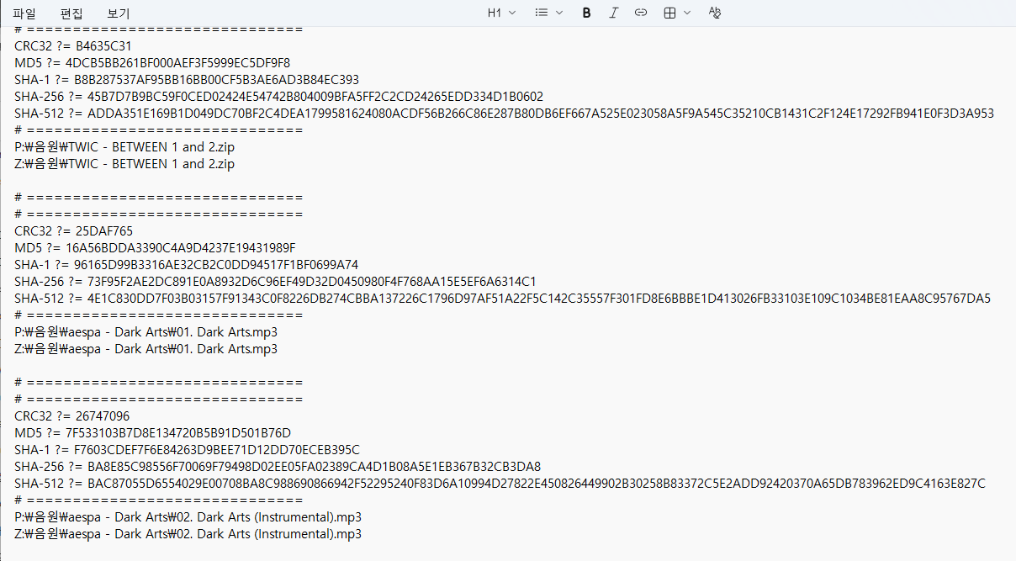
Task: Open the table insert dropdown
Action: coord(677,13)
